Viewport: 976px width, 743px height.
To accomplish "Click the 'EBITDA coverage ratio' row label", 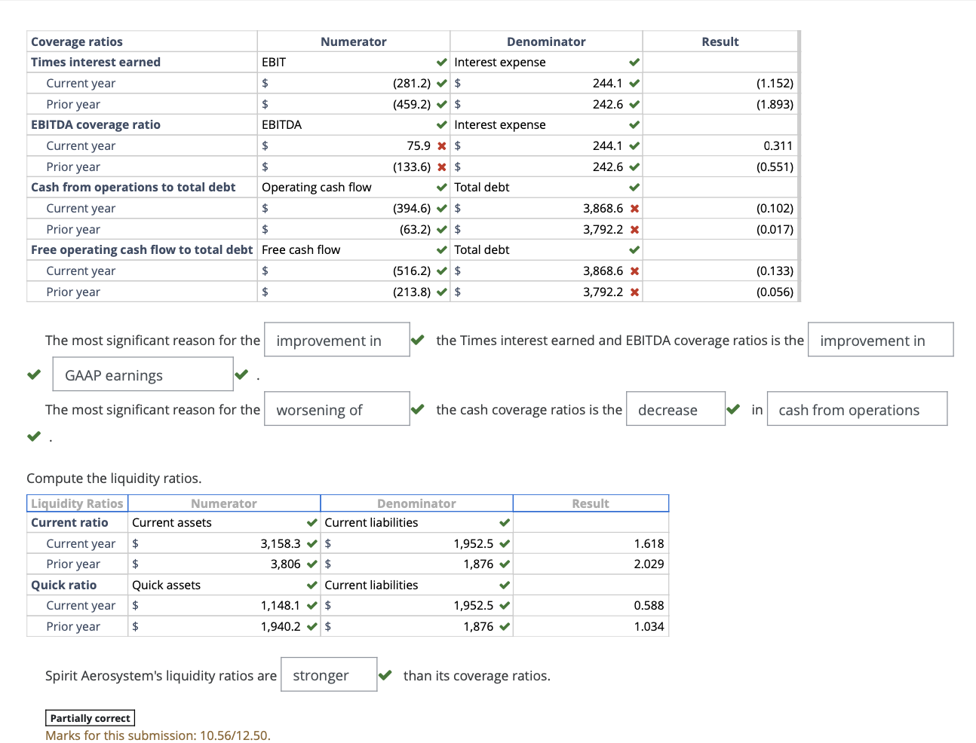I will pos(96,125).
